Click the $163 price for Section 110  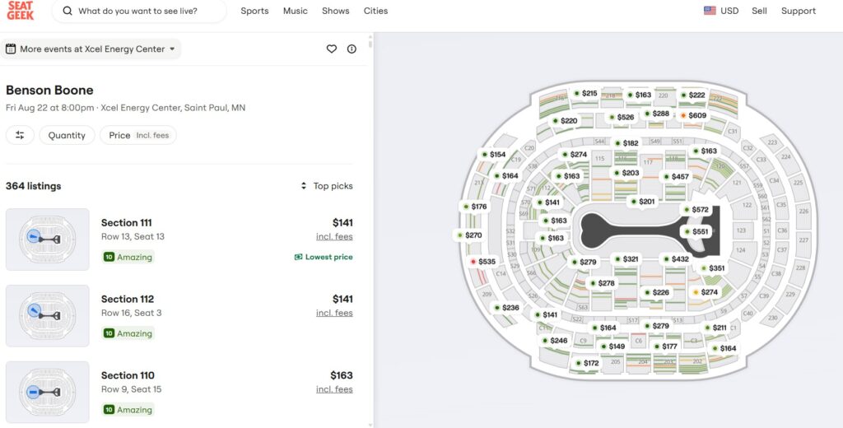(342, 375)
